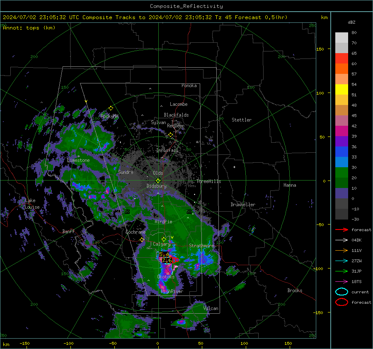Click the 0 tick on the bottom km axis
373x349 pixels.
158,344
